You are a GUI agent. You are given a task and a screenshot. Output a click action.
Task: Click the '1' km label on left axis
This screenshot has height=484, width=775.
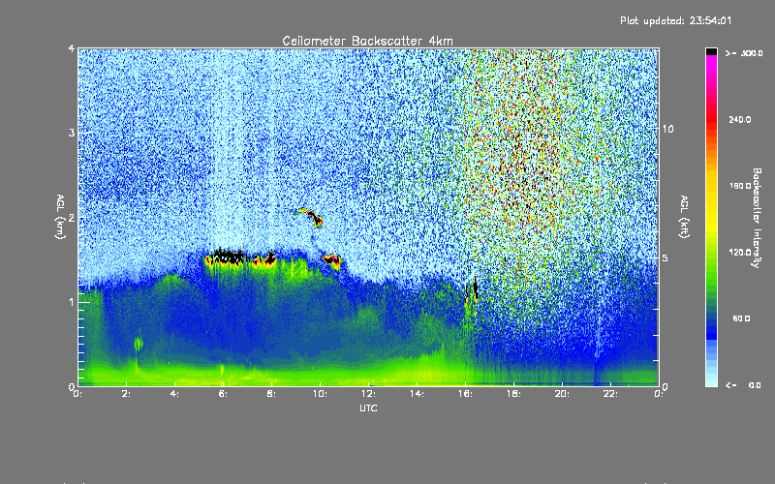(x=71, y=302)
